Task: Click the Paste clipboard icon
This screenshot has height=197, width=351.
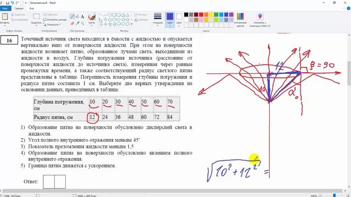Action: [x=5, y=17]
